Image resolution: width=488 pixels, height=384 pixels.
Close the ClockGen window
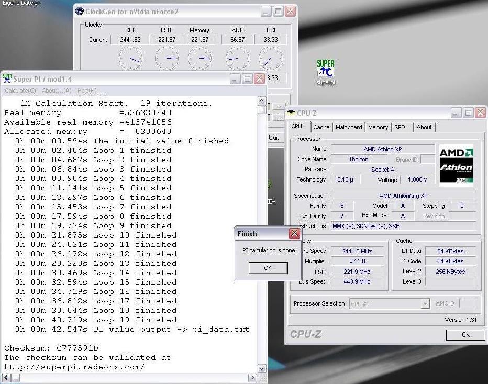291,12
